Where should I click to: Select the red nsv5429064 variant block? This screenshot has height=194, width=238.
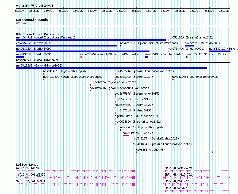pyautogui.click(x=173, y=79)
